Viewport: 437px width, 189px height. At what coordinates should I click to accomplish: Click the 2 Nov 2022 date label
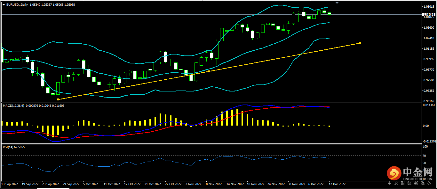click(x=194, y=184)
